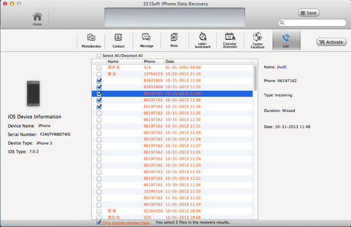Uncheck the row dated 10-31-2013 11:55
Screen dimensions: 351x227
click(99, 87)
